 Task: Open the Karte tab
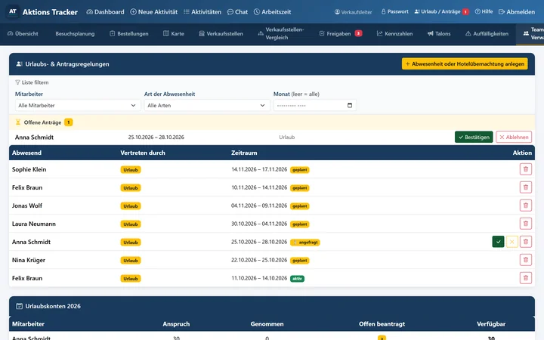click(174, 34)
